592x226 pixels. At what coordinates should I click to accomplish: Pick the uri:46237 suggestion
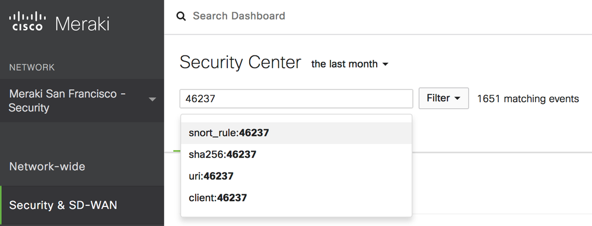click(x=297, y=176)
